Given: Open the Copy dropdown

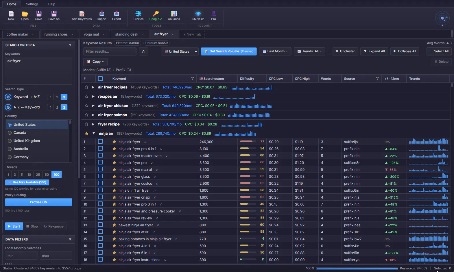Looking at the screenshot, I should coord(95,62).
